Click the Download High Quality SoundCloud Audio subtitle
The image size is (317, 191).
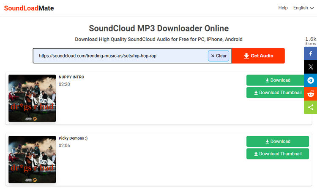coord(158,39)
